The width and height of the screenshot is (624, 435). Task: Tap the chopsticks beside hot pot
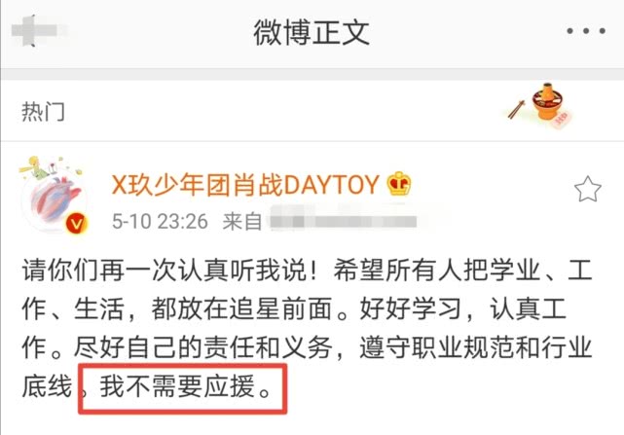click(516, 110)
